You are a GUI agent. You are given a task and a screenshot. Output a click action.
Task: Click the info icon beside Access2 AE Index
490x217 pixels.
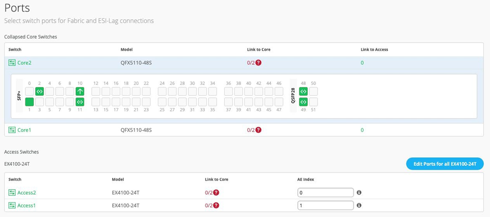click(x=359, y=193)
